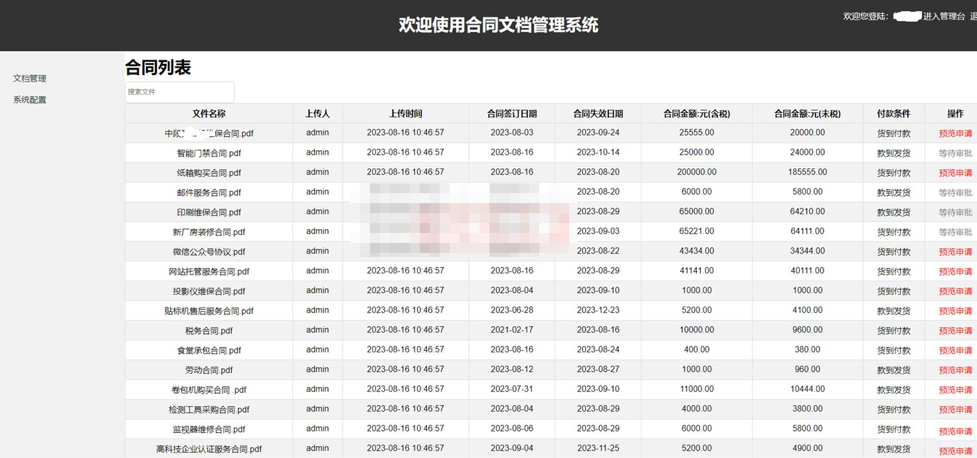977x458 pixels.
Task: Select file name 劳动合同.pdf
Action: (209, 370)
